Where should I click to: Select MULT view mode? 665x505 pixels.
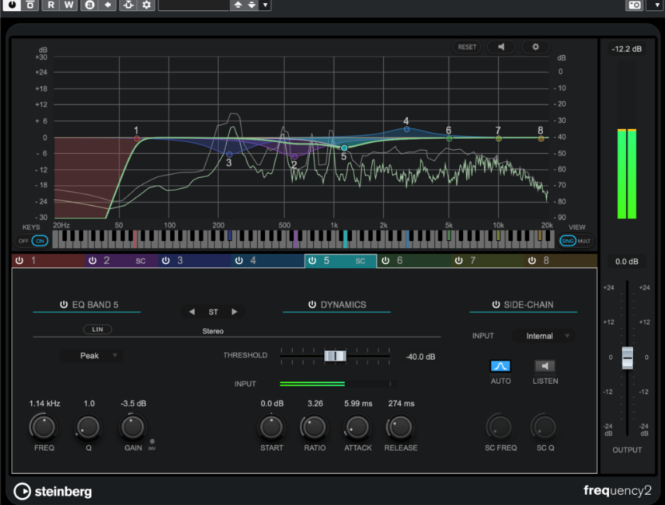[x=584, y=241]
